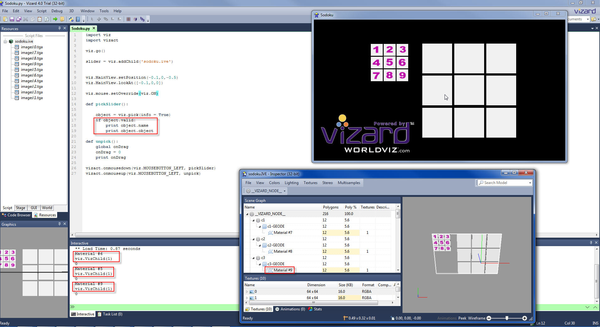
Task: Expand texture 0 in Textures list
Action: tap(247, 292)
